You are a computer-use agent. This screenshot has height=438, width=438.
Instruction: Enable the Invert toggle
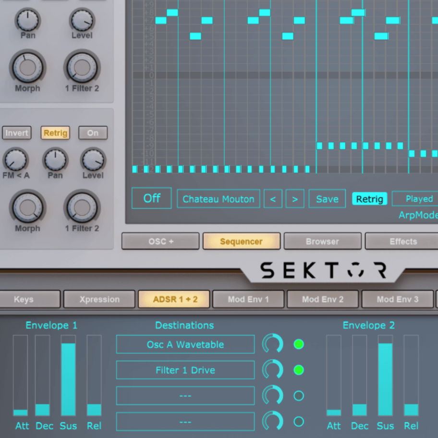16,133
